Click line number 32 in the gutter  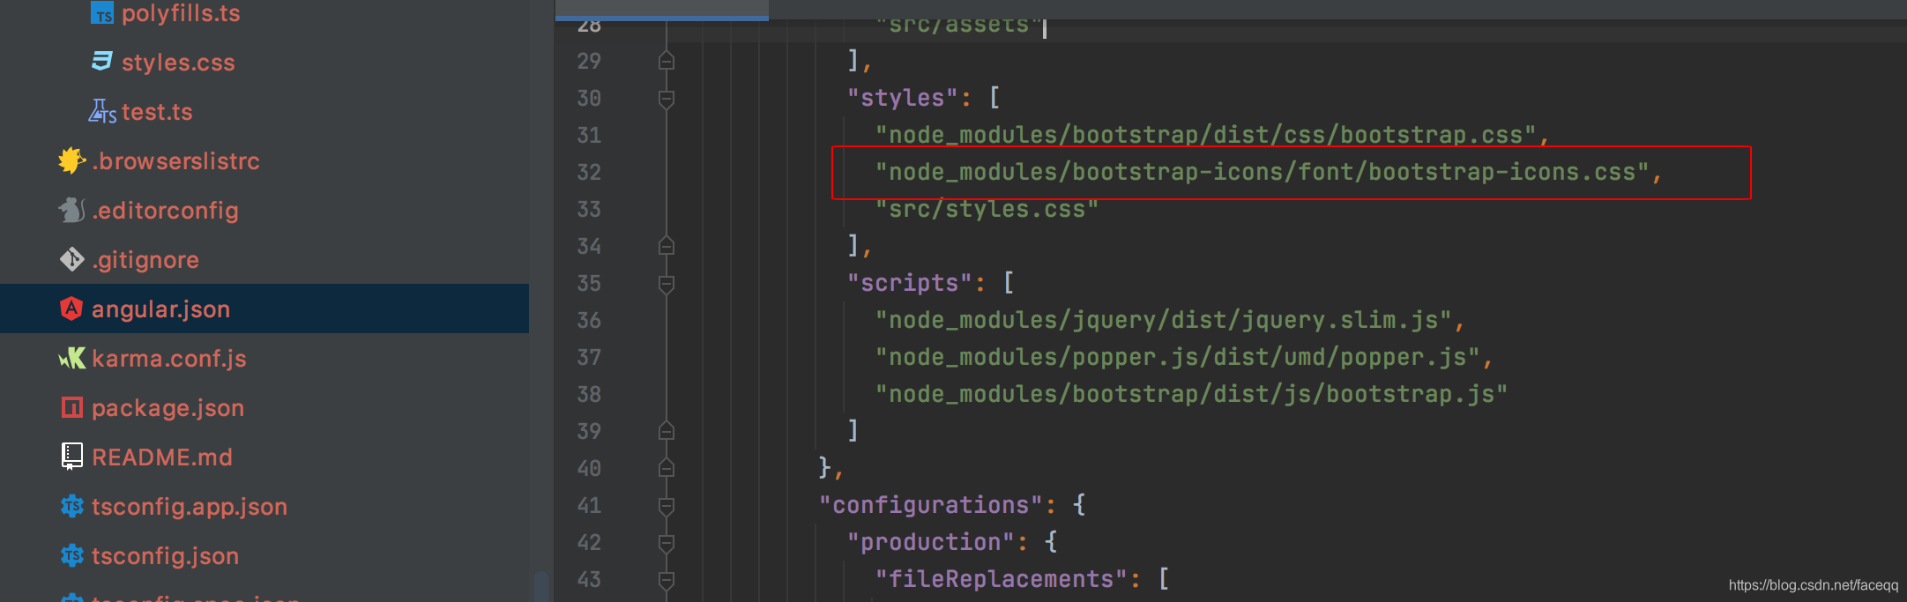click(589, 172)
